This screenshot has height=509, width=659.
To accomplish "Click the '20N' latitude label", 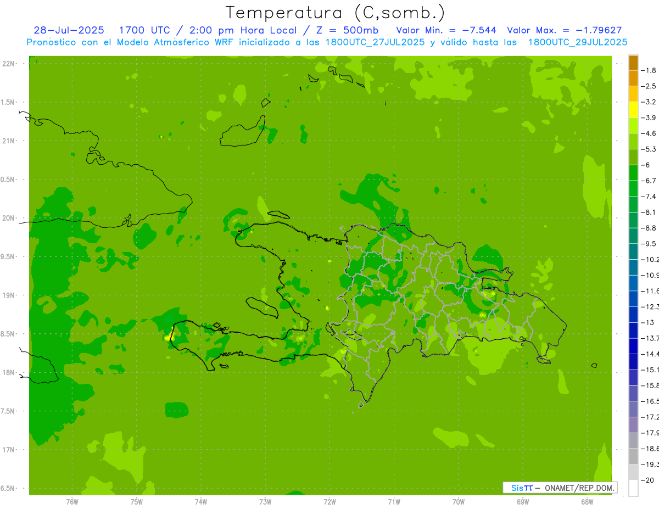I will point(8,218).
